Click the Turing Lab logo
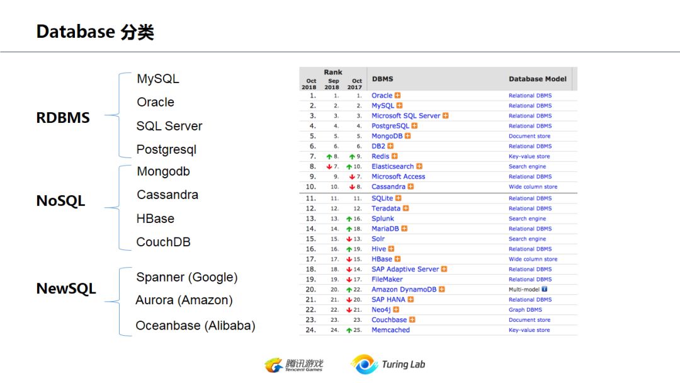The height and width of the screenshot is (383, 680). click(x=388, y=364)
